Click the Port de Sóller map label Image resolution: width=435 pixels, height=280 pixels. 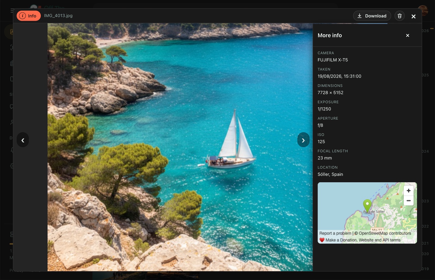(374, 212)
